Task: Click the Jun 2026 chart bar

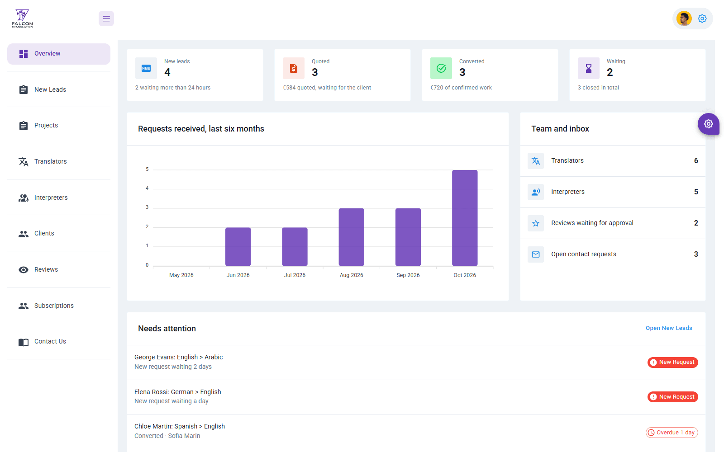Action: click(238, 247)
